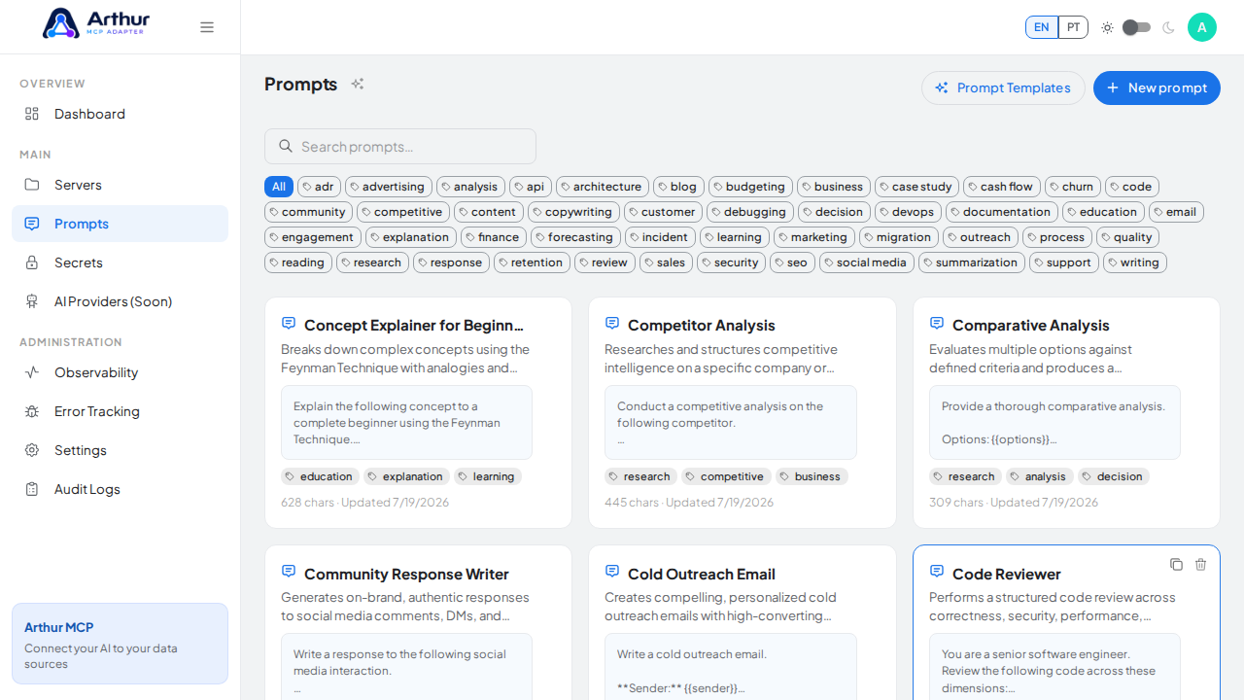Image resolution: width=1244 pixels, height=700 pixels.
Task: Click the Cold Outreach Email card icon
Action: [612, 572]
